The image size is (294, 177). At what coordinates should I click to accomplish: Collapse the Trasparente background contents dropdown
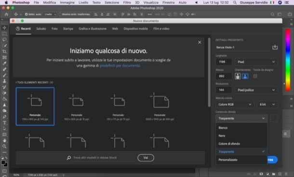click(x=241, y=118)
